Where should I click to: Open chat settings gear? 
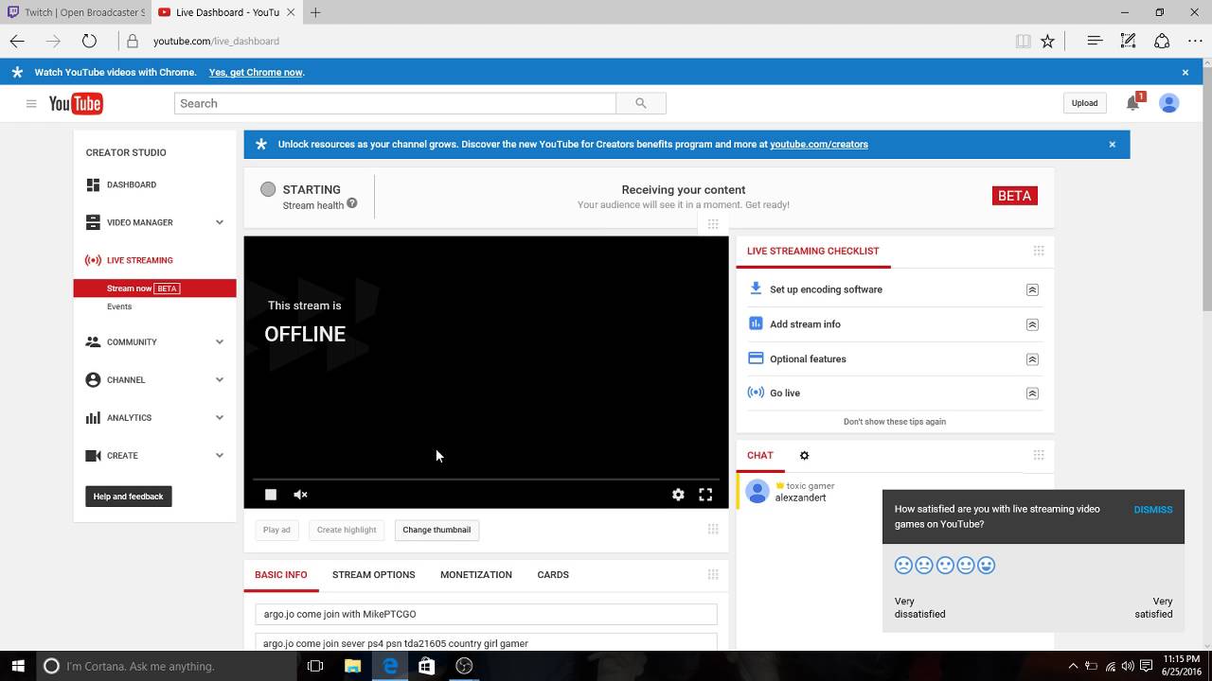(805, 456)
